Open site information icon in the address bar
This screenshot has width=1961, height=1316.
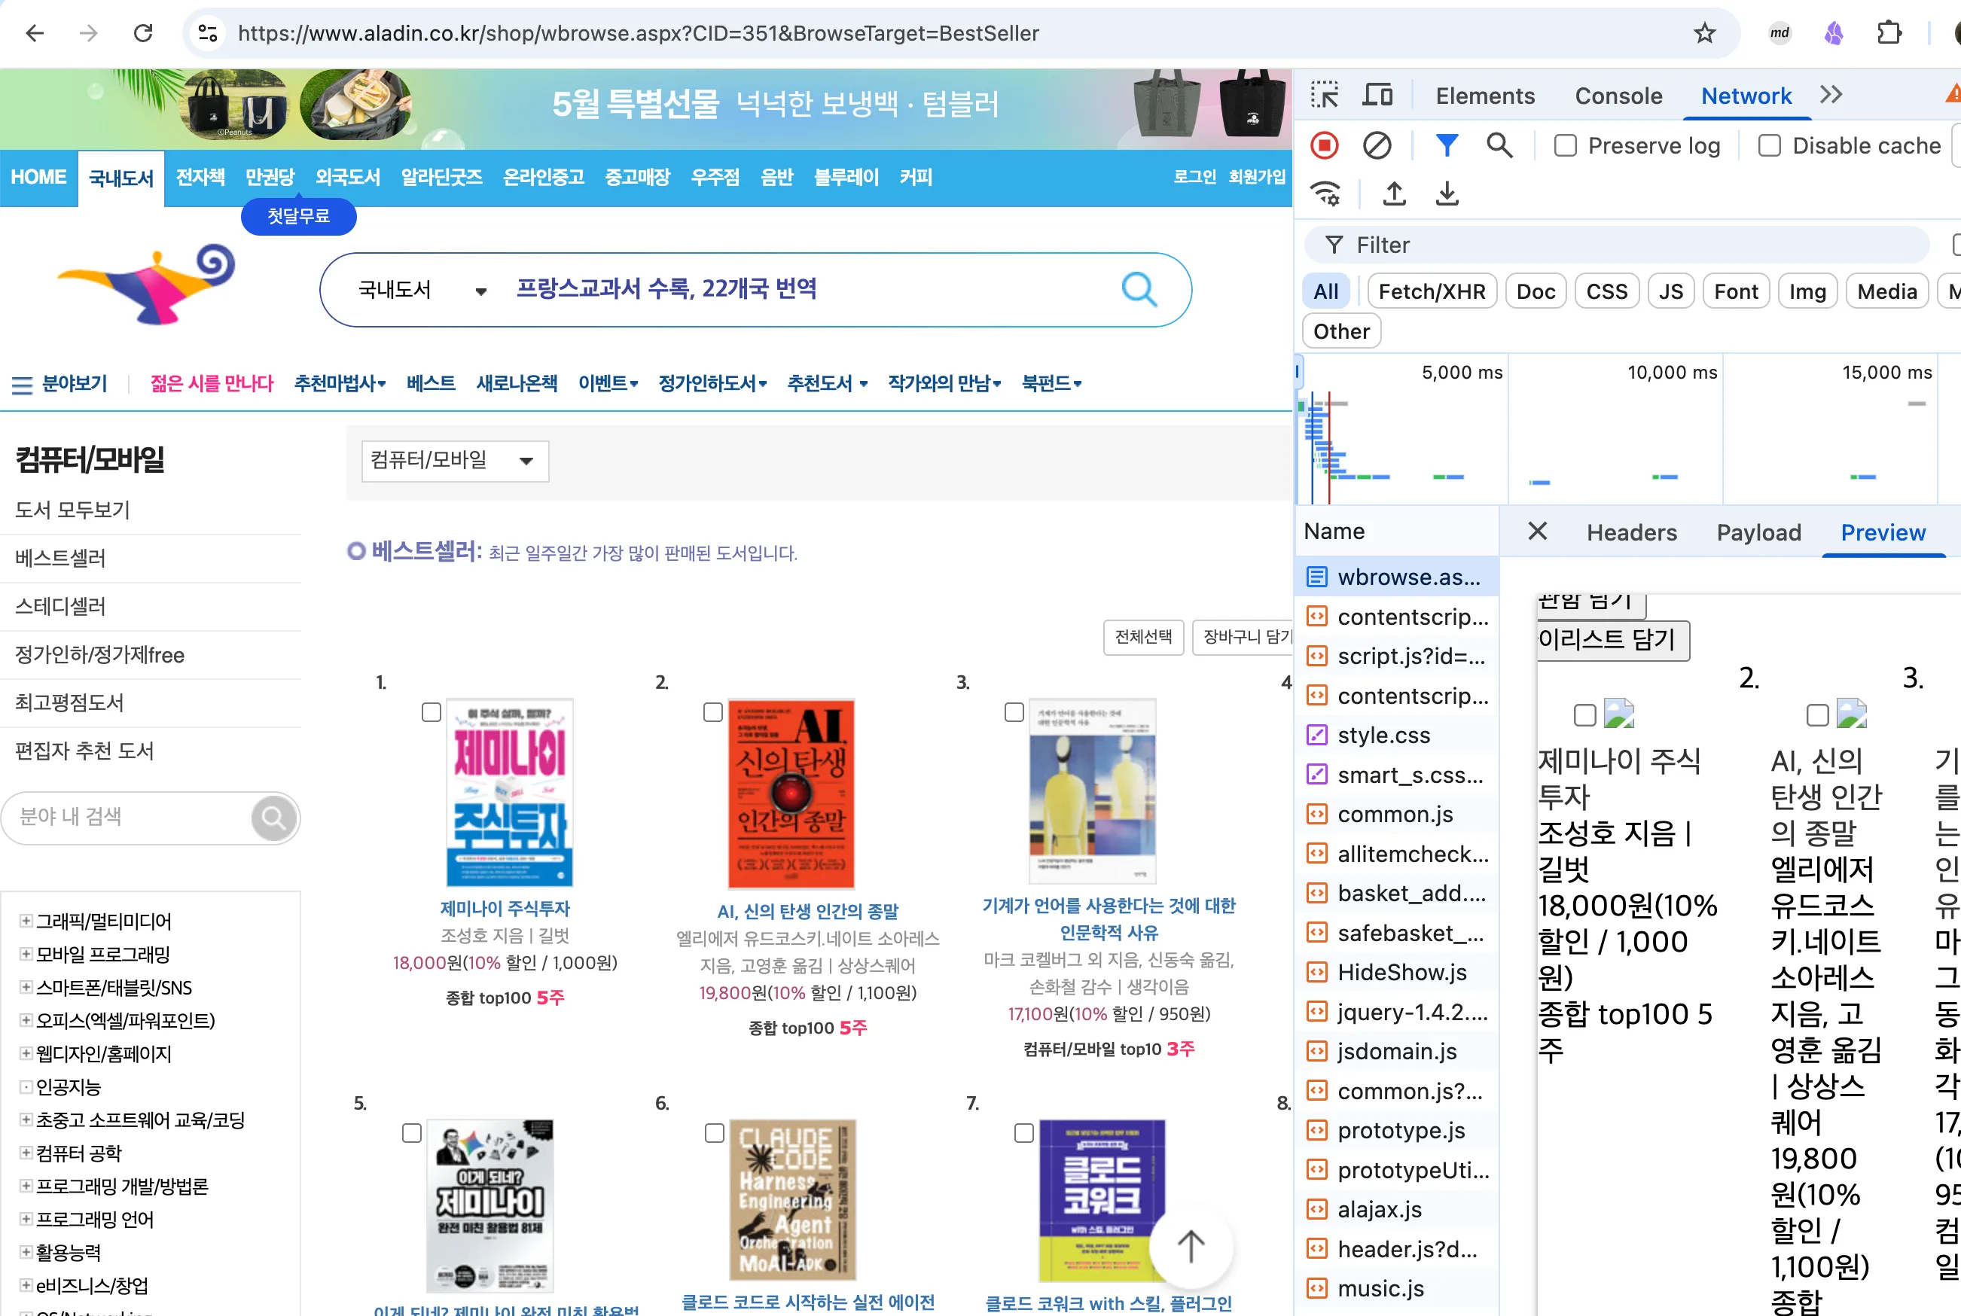[x=207, y=34]
